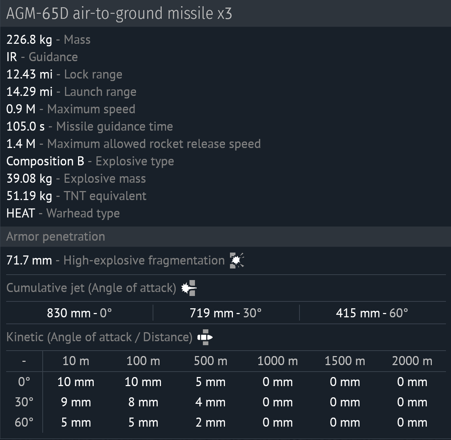Click '51.19 kg - TNT equivalent'
The height and width of the screenshot is (440, 451).
76,196
